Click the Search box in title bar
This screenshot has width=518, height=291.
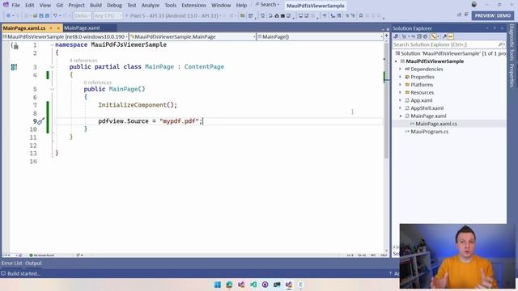[267, 5]
